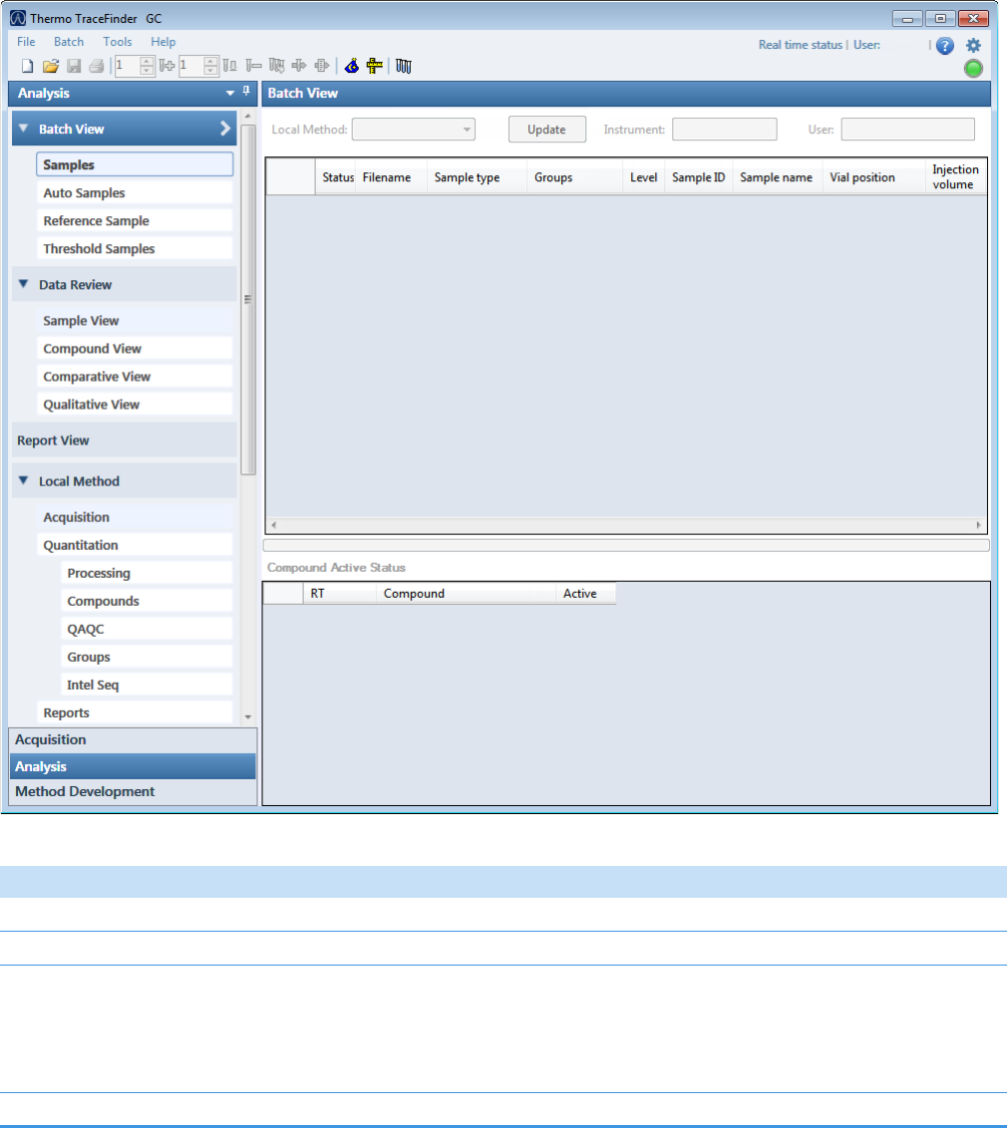The width and height of the screenshot is (1007, 1128).
Task: Click the Batch View chevron arrow
Action: pyautogui.click(x=225, y=129)
